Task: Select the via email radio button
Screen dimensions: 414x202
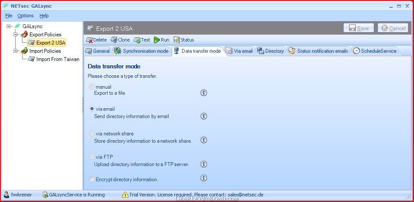Action: (x=92, y=109)
